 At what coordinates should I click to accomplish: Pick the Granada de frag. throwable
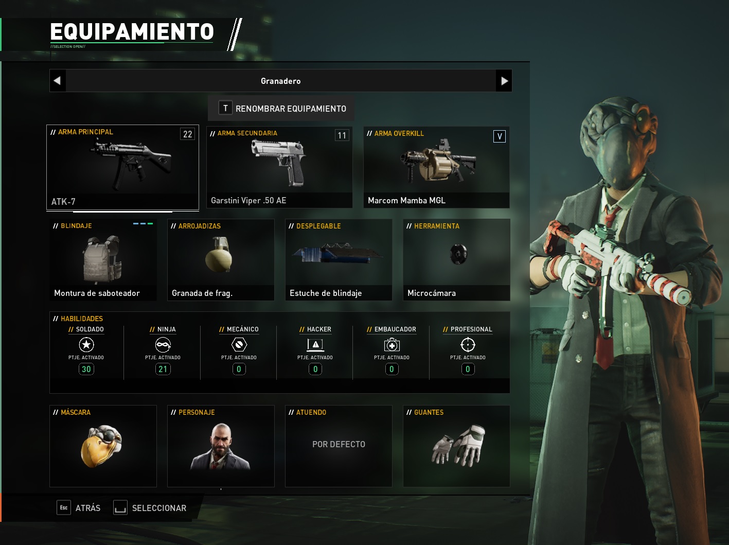click(221, 260)
